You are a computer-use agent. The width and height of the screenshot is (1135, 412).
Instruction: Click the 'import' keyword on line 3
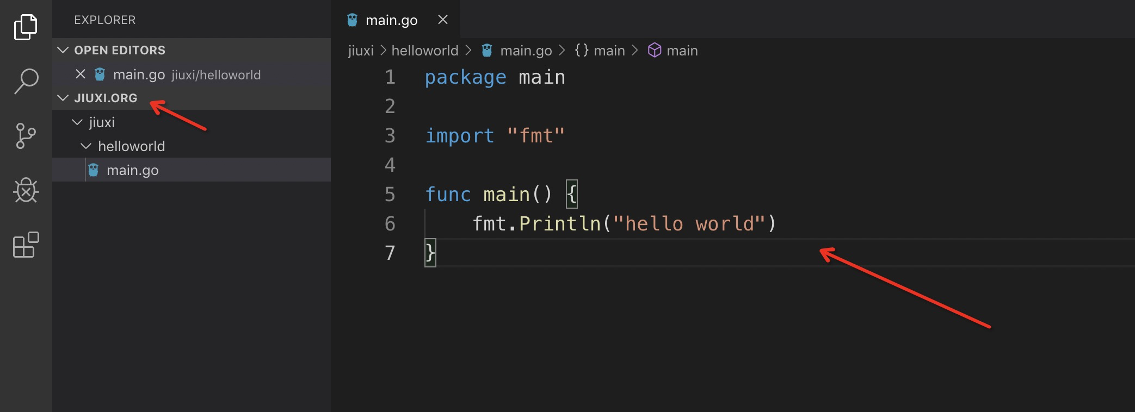pos(460,136)
